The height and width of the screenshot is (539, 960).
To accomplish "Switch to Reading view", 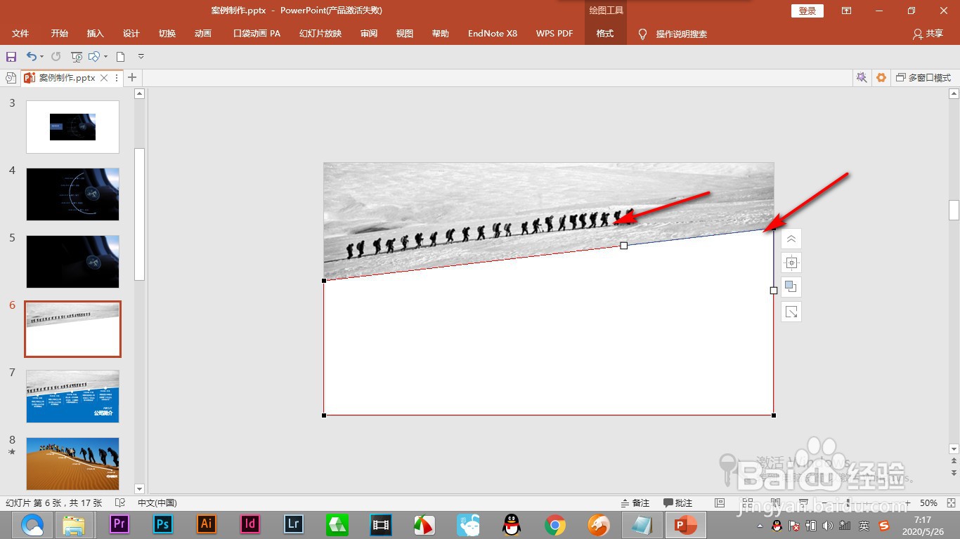I will 774,503.
